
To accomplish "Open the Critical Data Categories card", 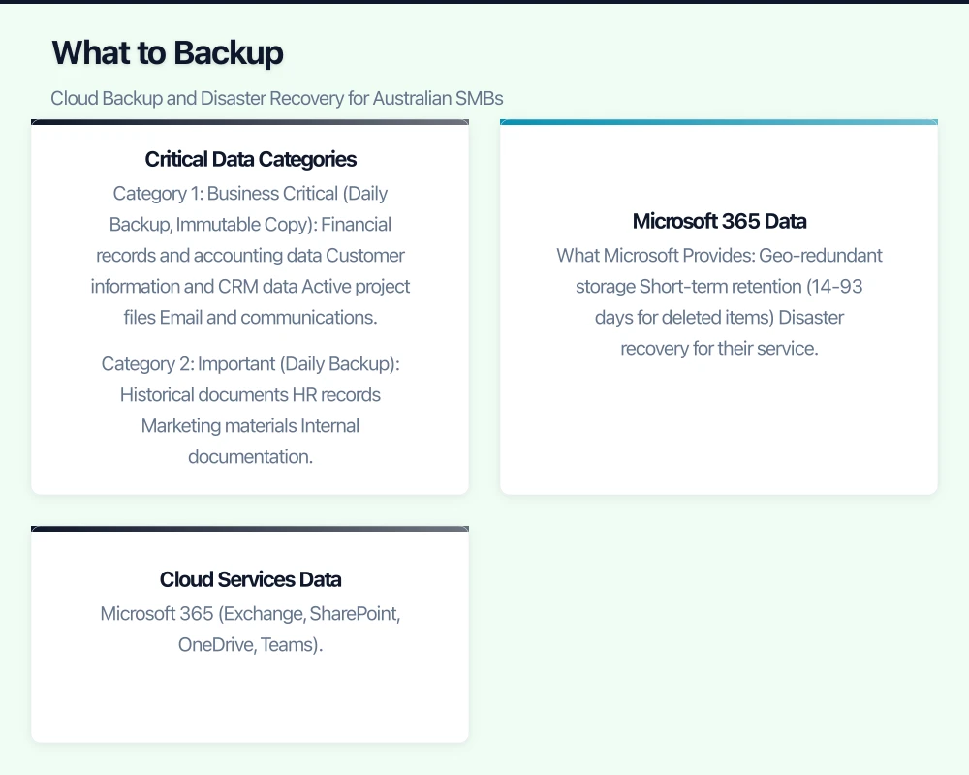I will point(250,306).
